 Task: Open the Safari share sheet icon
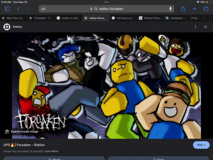(x=183, y=9)
